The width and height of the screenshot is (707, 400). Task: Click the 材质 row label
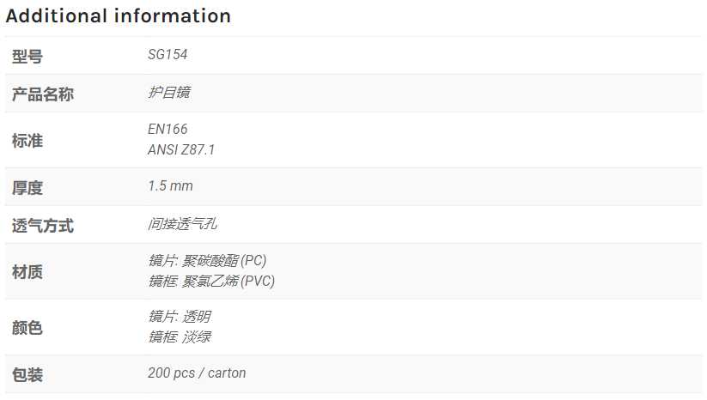click(x=27, y=272)
